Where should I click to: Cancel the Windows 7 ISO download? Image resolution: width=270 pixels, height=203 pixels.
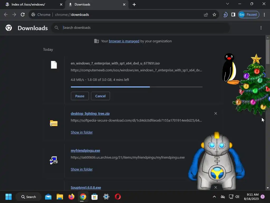click(100, 96)
